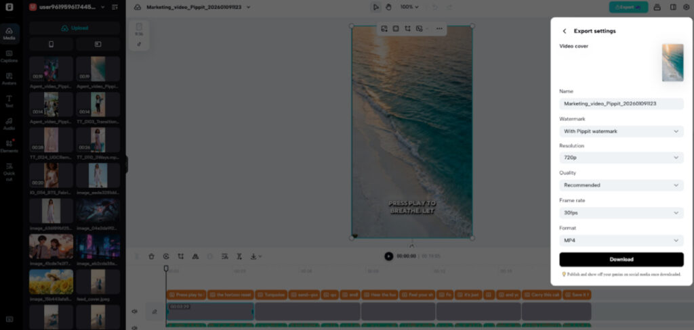Image resolution: width=694 pixels, height=330 pixels.
Task: Select the hand pan tool
Action: 389,7
